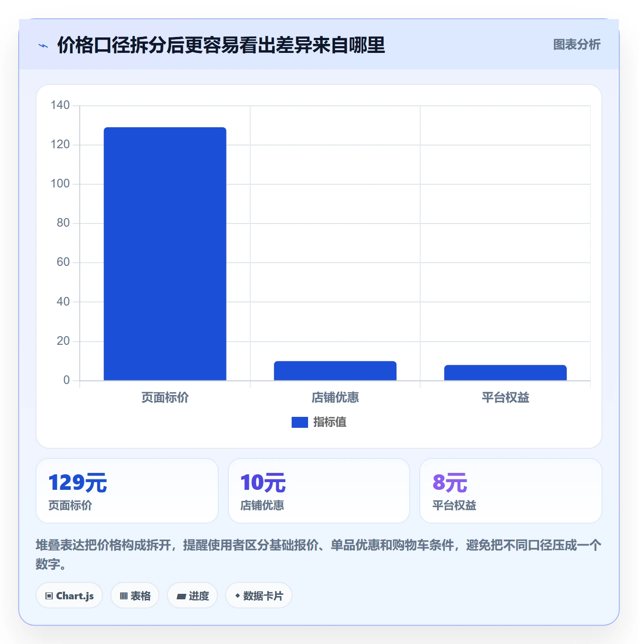Click the grid icon in 表格 chip
Screen dimensions: 638x644
point(123,596)
